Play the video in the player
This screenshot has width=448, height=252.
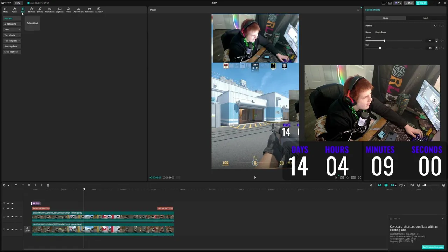point(255,177)
